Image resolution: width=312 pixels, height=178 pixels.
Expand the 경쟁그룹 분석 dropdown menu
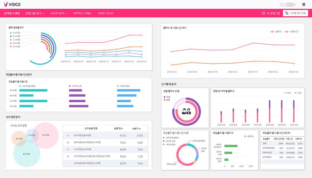click(35, 13)
